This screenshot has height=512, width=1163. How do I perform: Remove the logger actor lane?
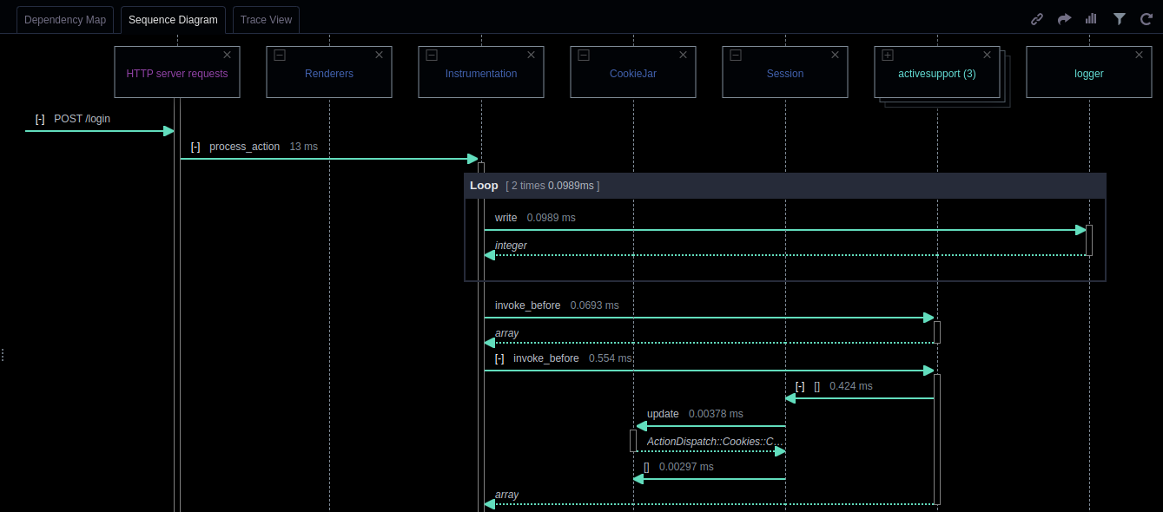tap(1139, 55)
